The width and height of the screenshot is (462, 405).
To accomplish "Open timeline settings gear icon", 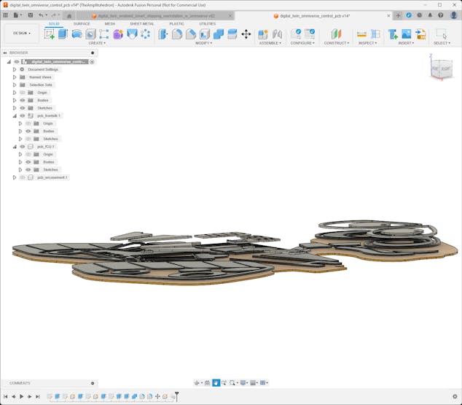I will point(455,396).
